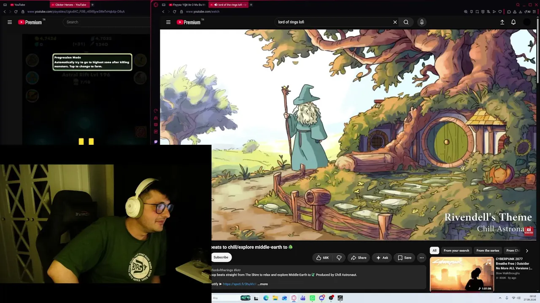
Task: Open the #lotr hashtag link
Action: pyautogui.click(x=237, y=270)
